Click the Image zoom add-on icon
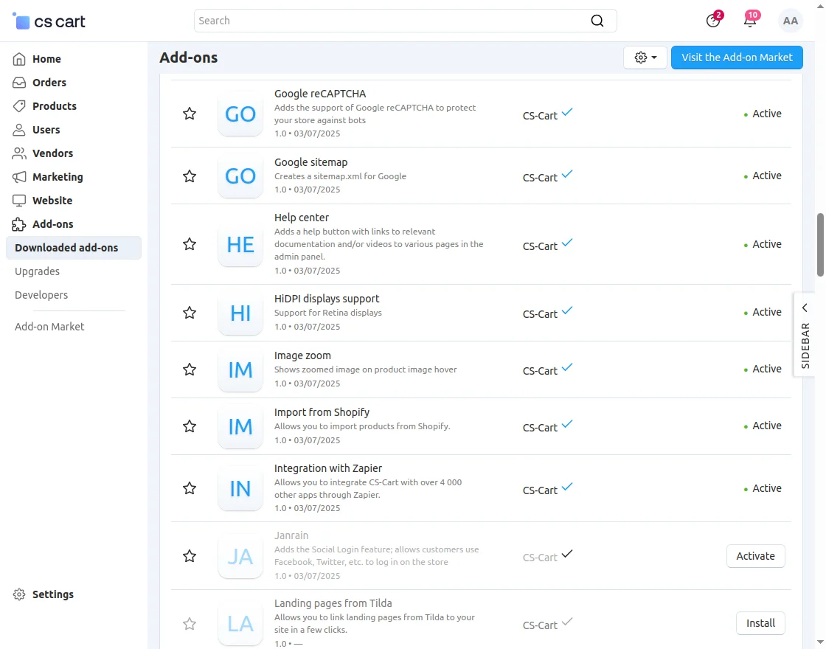The image size is (826, 649). [x=240, y=369]
